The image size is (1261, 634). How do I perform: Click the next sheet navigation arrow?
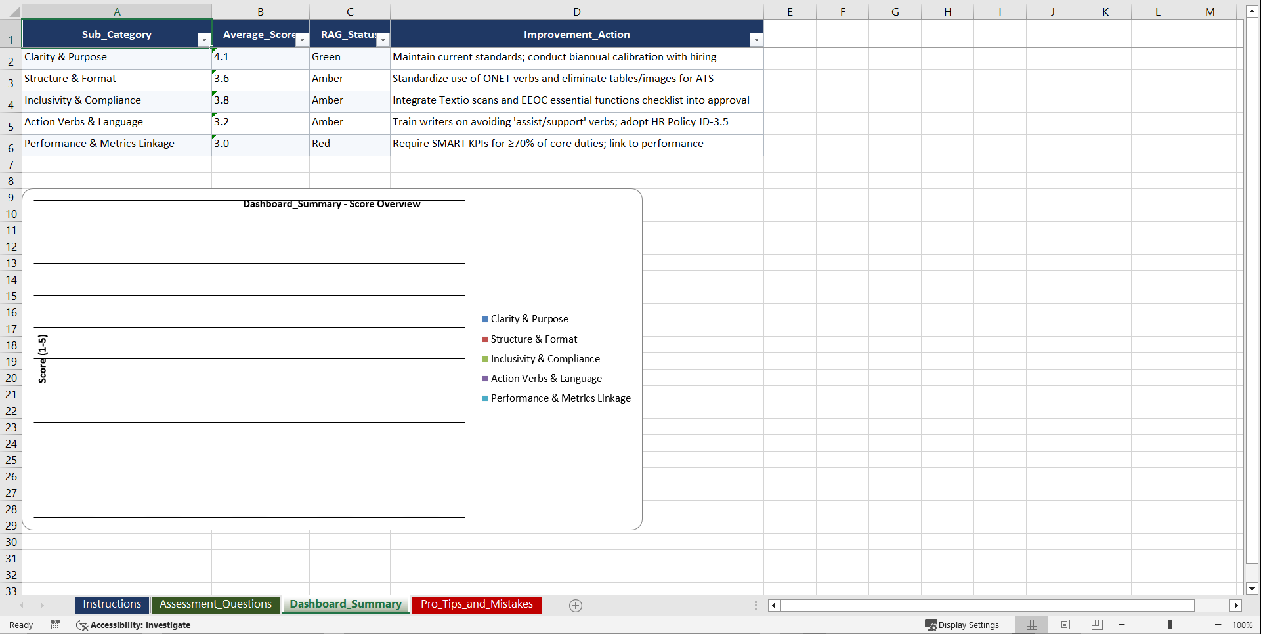point(42,605)
